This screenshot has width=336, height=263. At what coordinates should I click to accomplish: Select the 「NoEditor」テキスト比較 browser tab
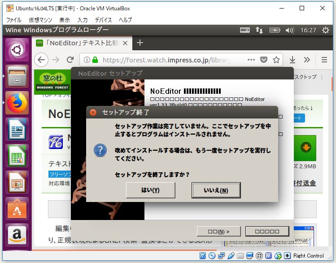pyautogui.click(x=82, y=43)
